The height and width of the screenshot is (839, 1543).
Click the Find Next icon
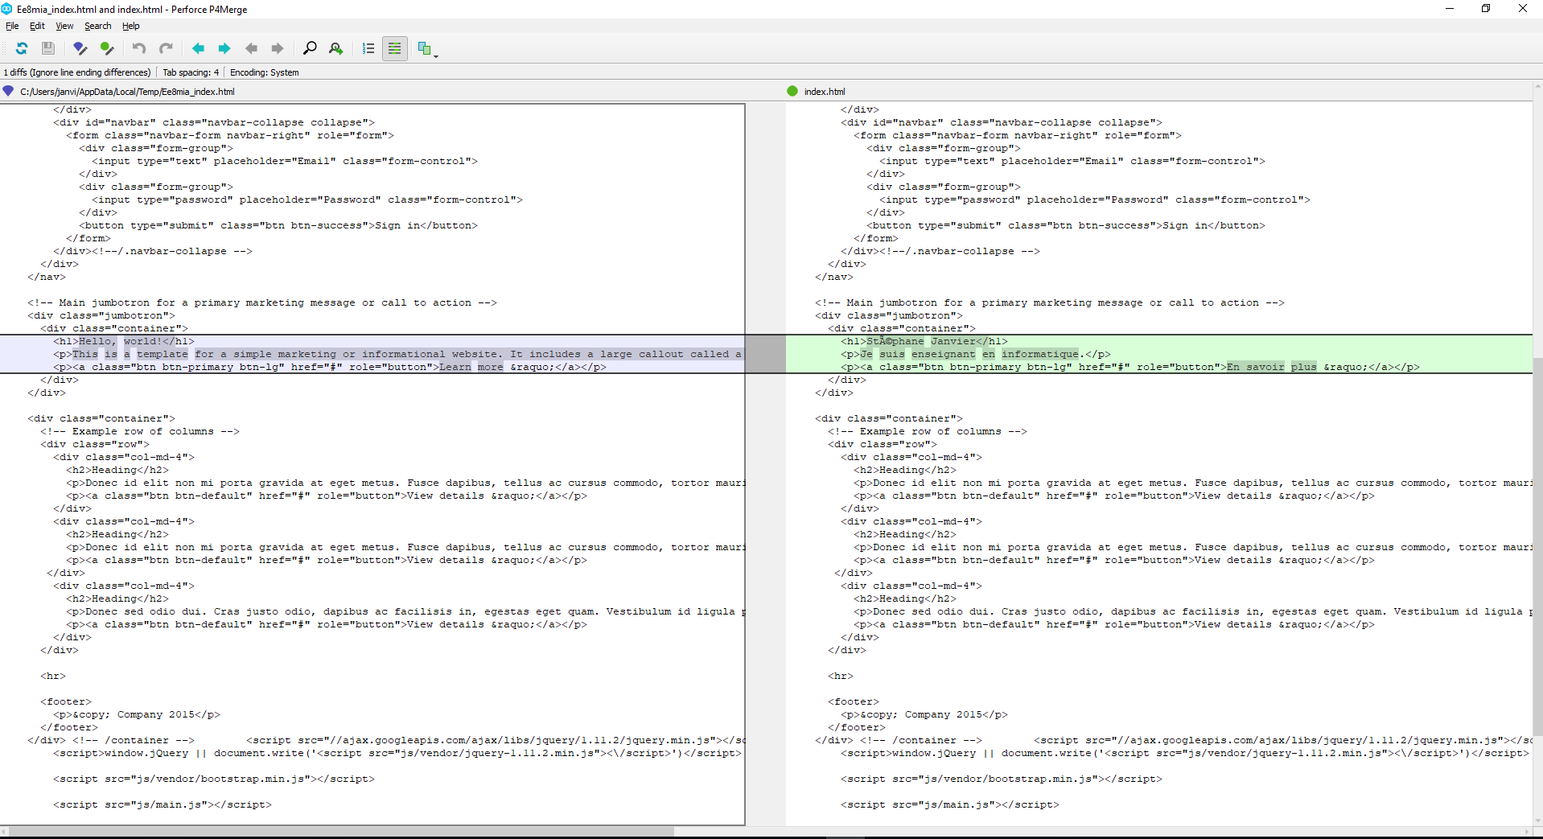(336, 48)
